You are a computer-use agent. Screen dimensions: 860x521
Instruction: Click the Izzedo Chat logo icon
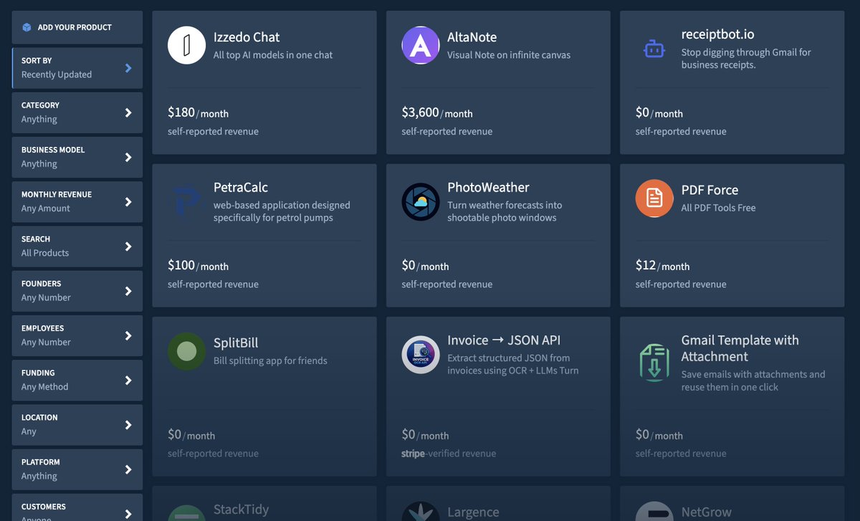point(187,45)
